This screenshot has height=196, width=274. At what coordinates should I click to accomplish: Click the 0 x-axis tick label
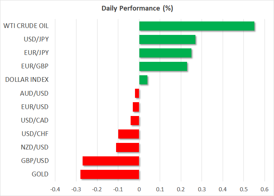coord(139,189)
